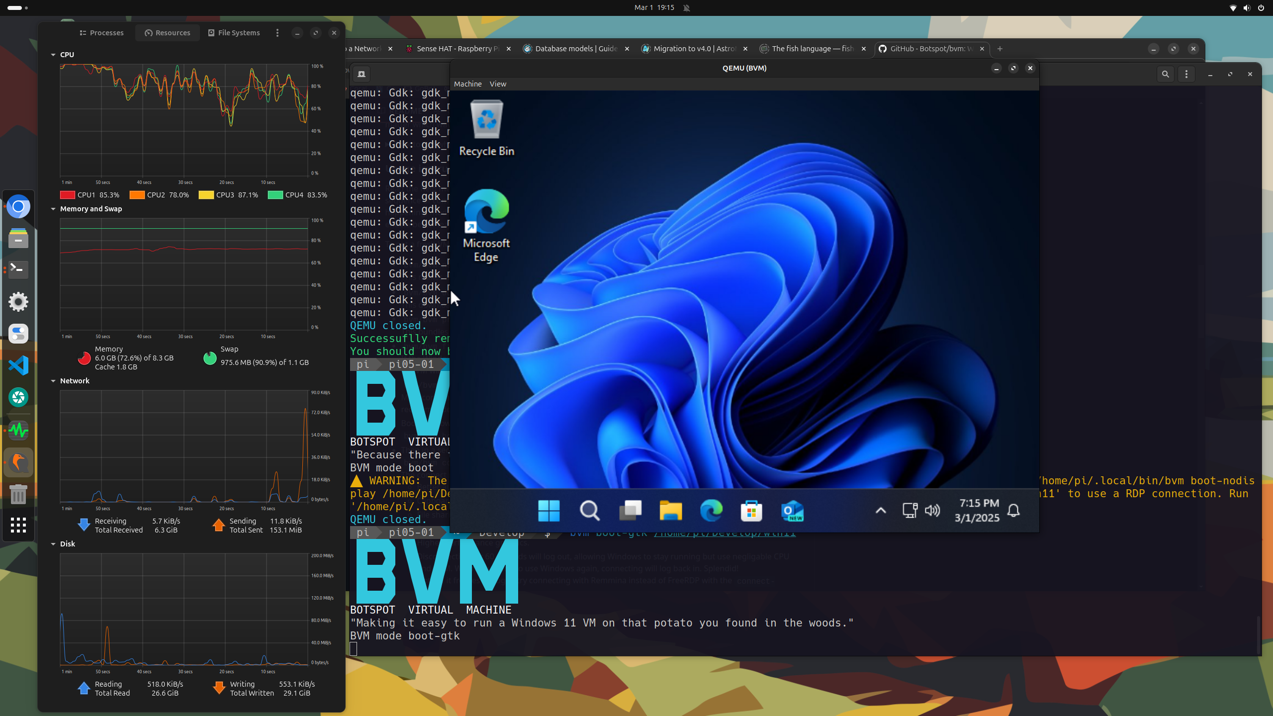1273x716 pixels.
Task: Change CPU2 orange color swatch
Action: click(137, 195)
